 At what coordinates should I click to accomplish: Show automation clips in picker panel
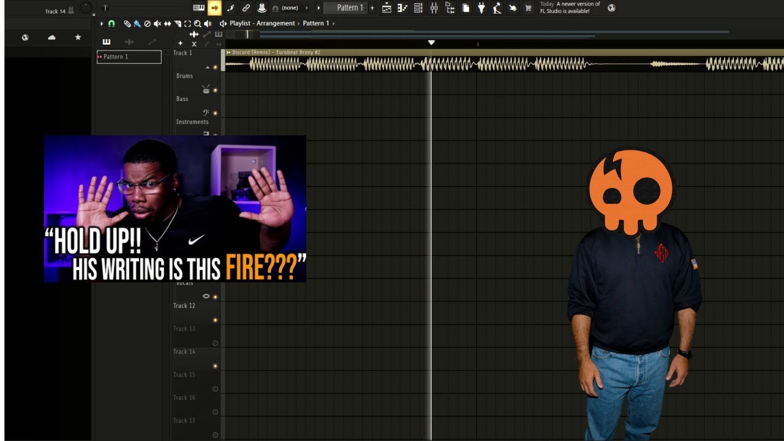tap(152, 42)
